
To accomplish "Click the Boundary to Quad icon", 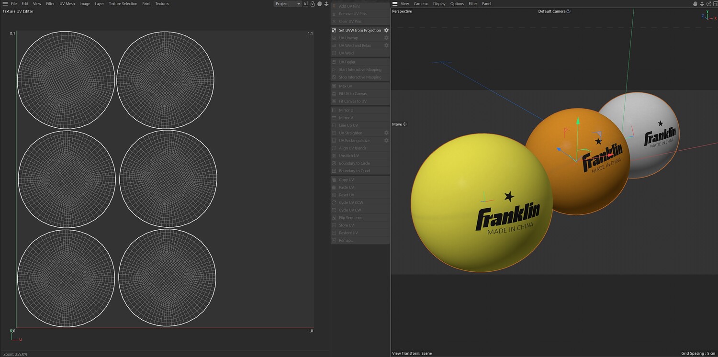I will 334,171.
